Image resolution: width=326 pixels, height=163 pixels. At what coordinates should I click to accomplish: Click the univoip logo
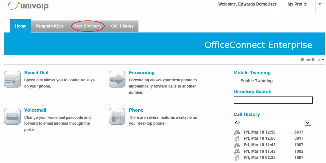click(x=28, y=6)
